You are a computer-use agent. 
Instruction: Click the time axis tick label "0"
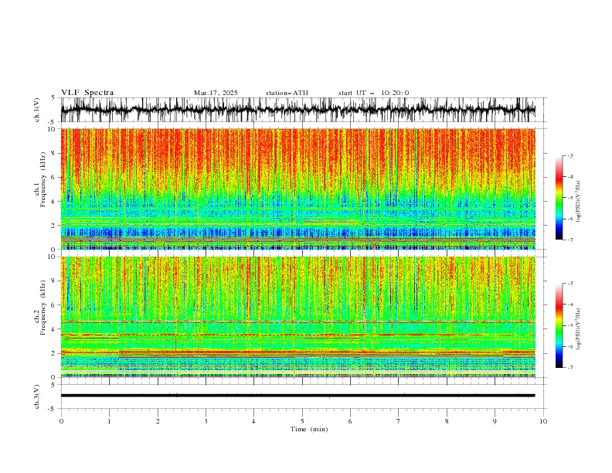click(x=61, y=421)
